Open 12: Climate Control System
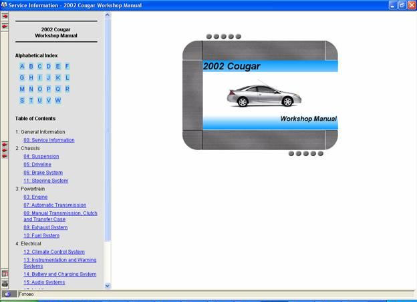Screen dimensions: 417x302 tap(54, 252)
